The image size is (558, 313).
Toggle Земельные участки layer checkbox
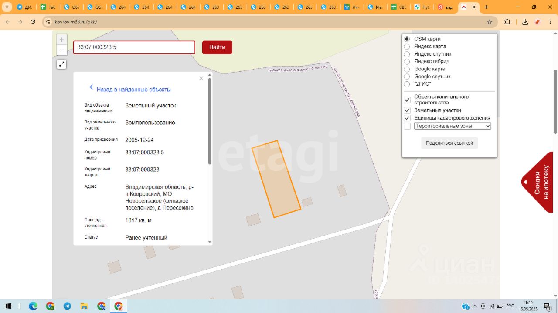(x=407, y=110)
